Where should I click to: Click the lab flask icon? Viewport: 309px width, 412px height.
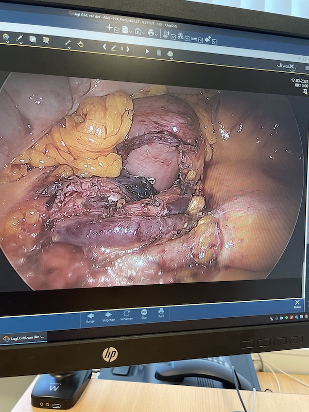166,34
